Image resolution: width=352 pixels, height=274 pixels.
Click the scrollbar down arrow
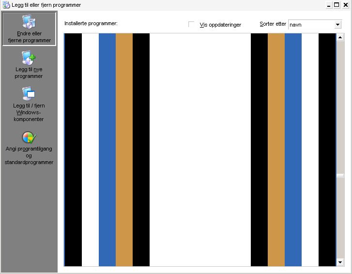coord(340,262)
